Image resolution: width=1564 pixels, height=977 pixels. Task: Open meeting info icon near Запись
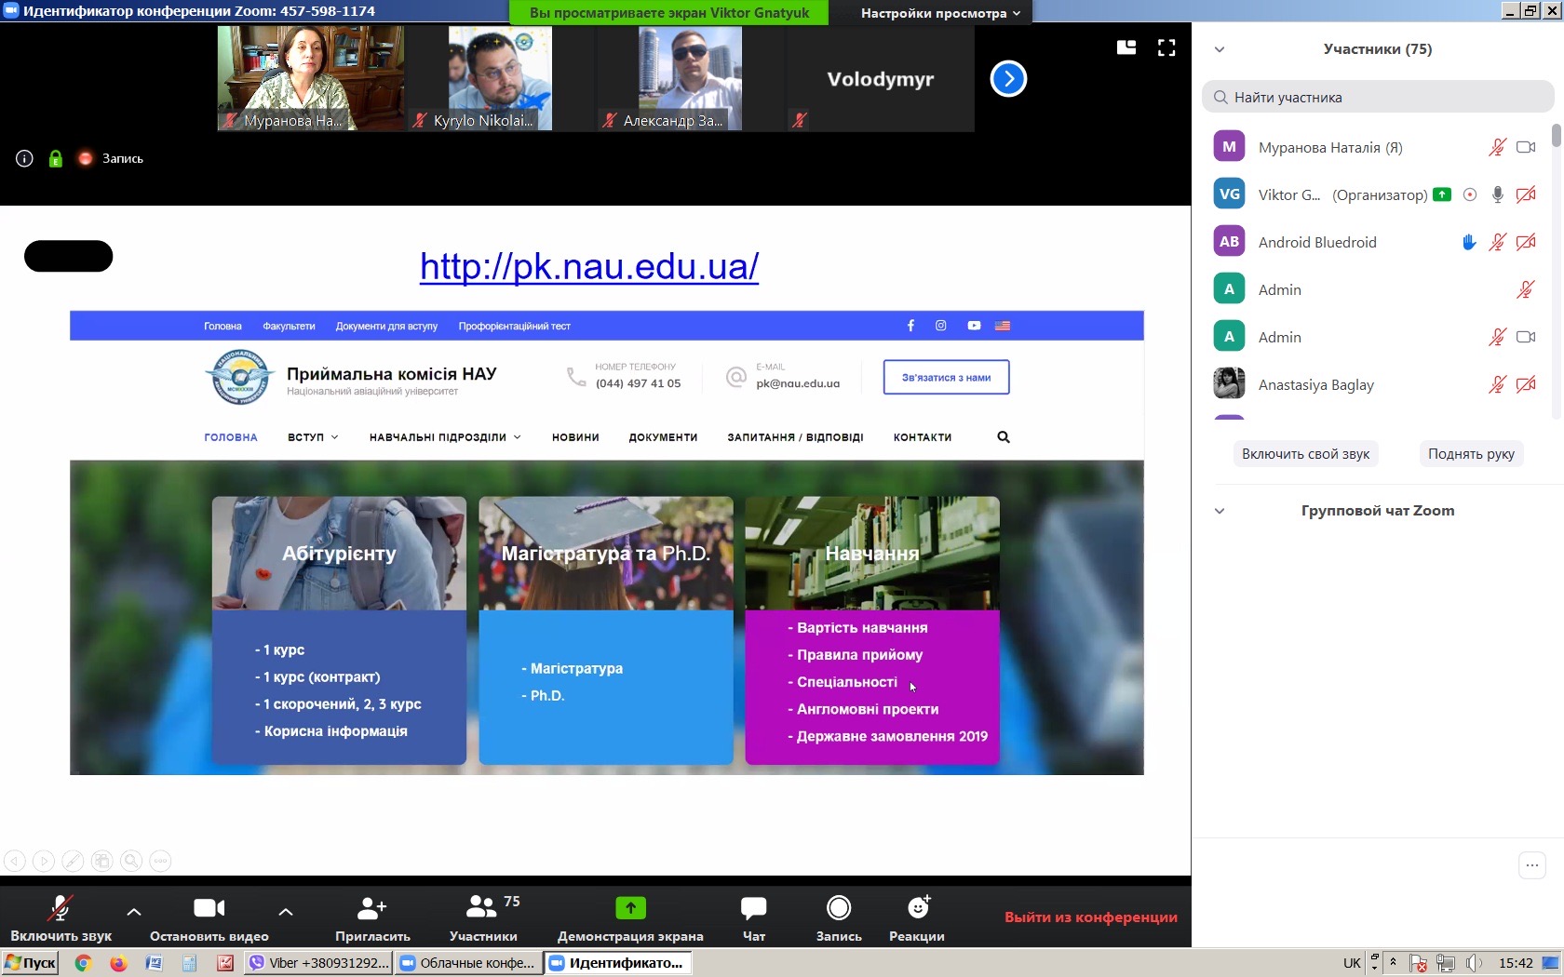[25, 159]
